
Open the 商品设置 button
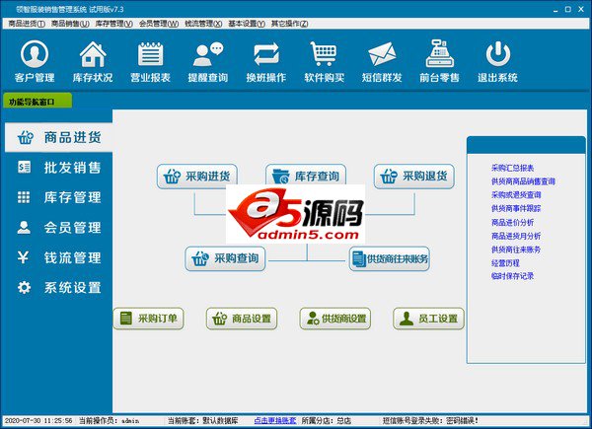point(242,319)
